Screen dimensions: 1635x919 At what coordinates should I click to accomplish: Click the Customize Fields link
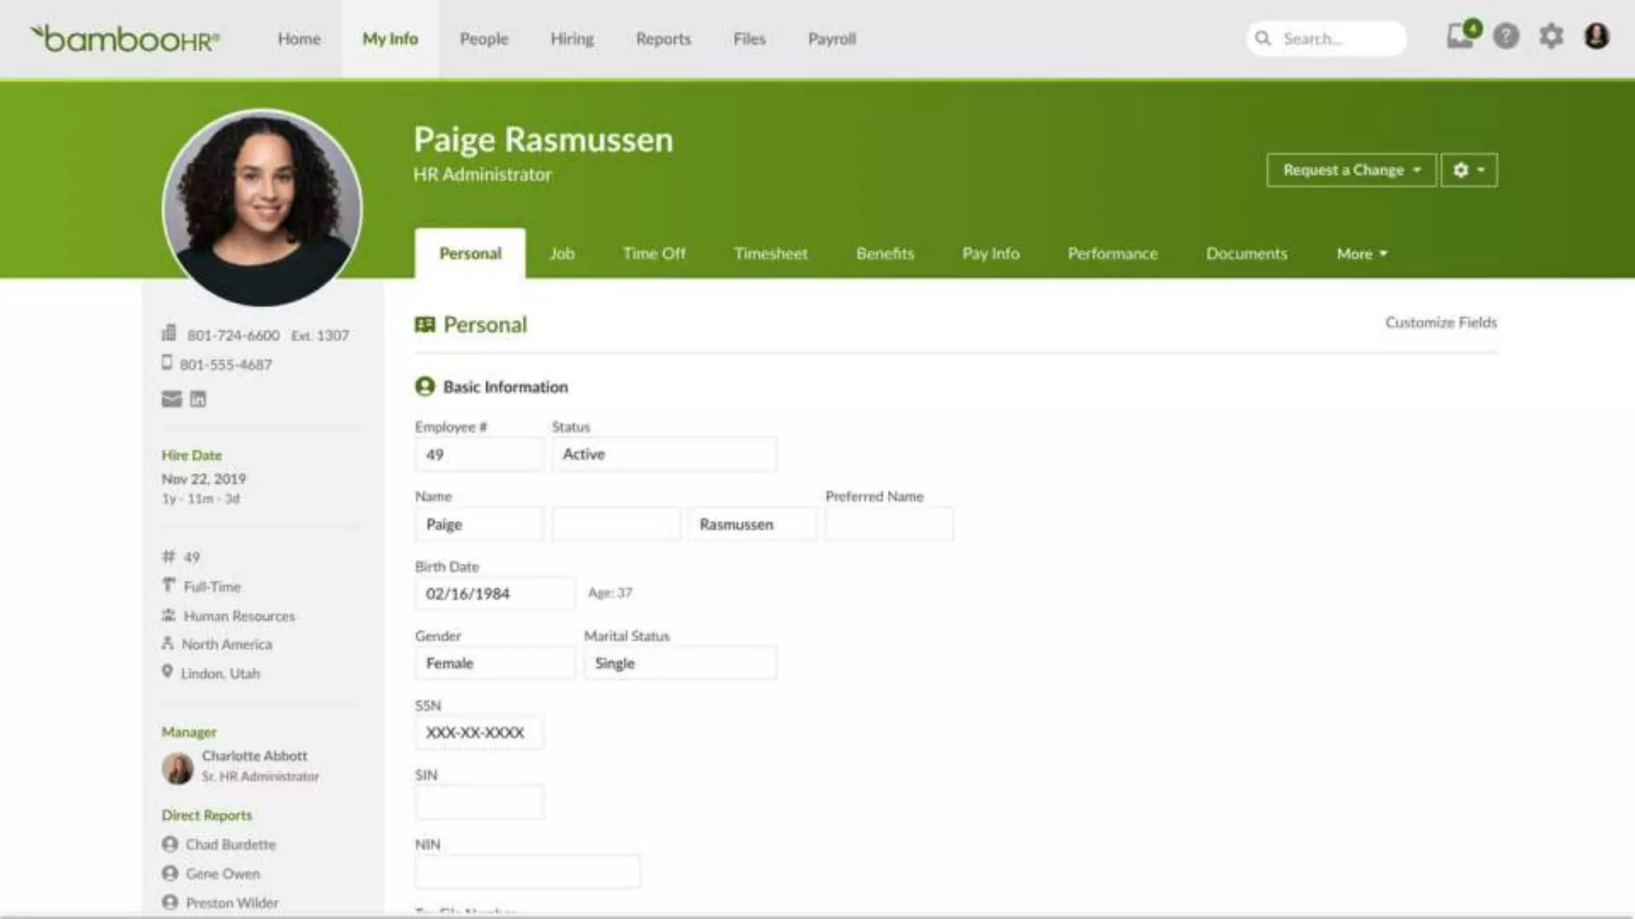tap(1440, 322)
